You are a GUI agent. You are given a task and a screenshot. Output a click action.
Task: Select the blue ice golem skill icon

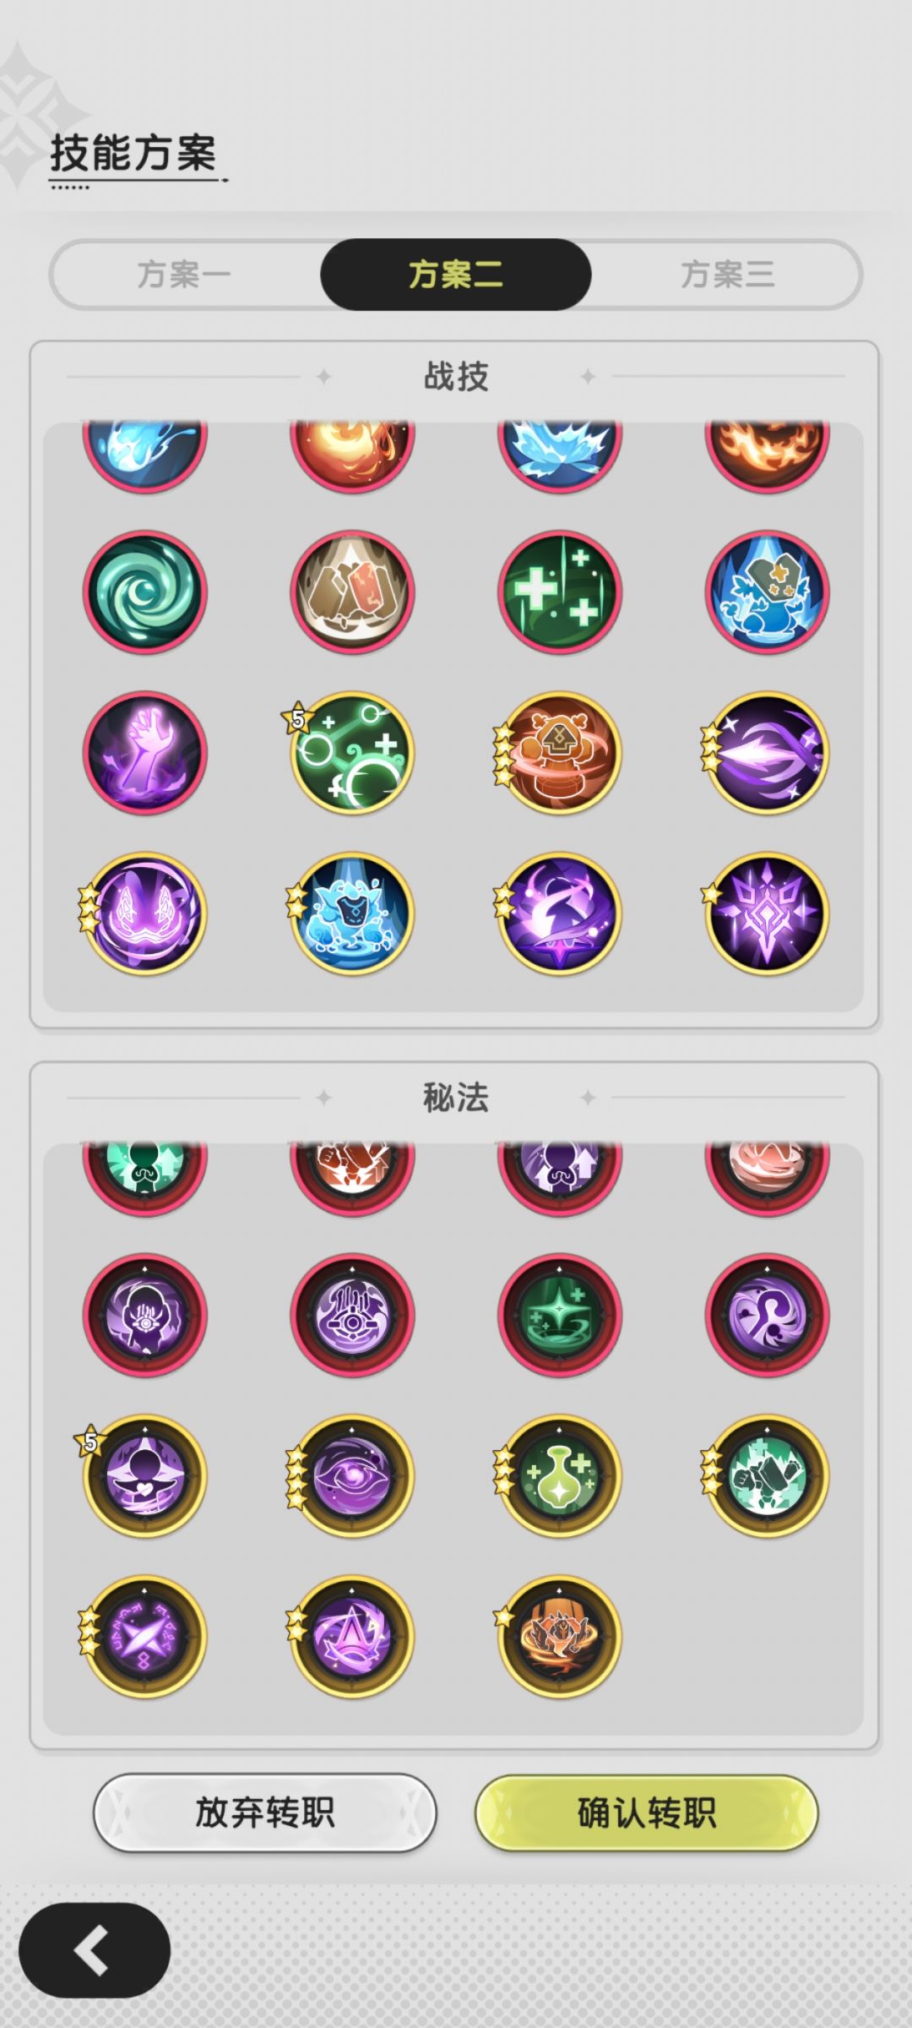point(352,913)
